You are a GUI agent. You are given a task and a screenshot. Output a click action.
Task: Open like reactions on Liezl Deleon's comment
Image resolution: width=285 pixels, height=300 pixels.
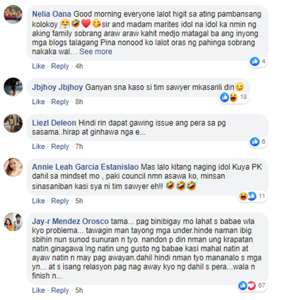click(258, 142)
